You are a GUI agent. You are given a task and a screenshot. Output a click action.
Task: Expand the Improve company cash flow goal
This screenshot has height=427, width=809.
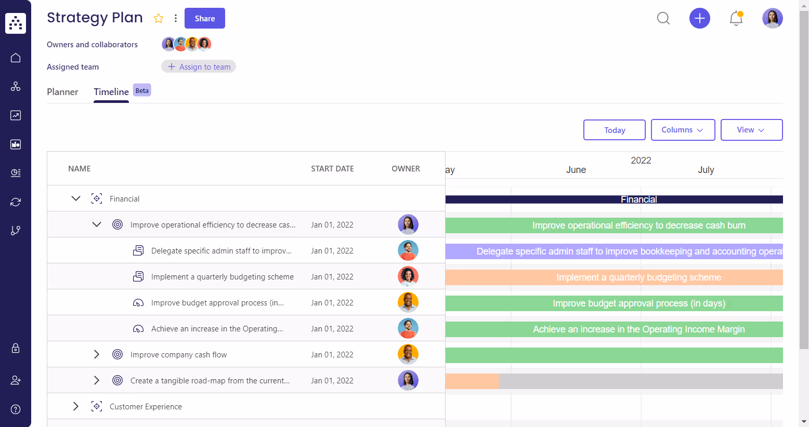[97, 354]
